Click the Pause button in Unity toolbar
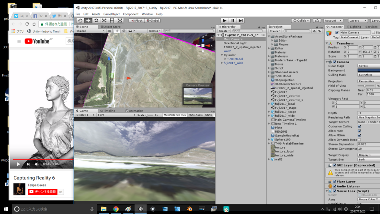Image resolution: width=380 pixels, height=214 pixels. [x=233, y=21]
